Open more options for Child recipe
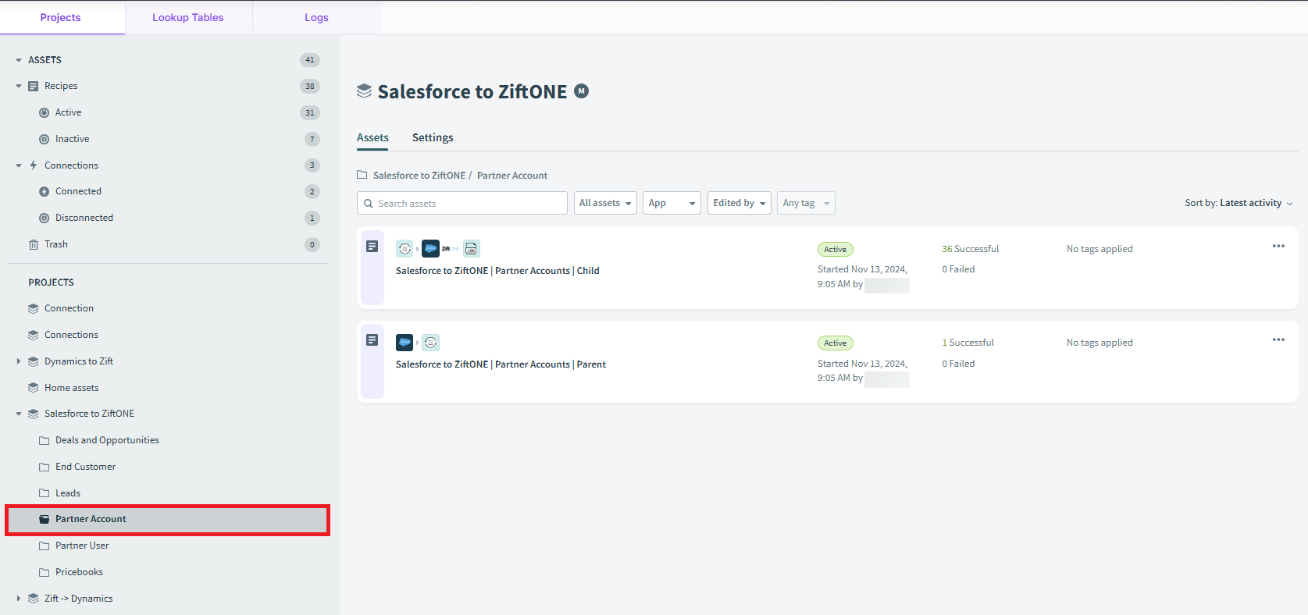 (x=1278, y=246)
